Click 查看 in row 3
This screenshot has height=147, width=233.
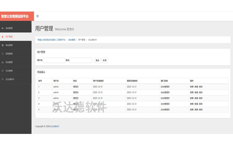tap(192, 98)
